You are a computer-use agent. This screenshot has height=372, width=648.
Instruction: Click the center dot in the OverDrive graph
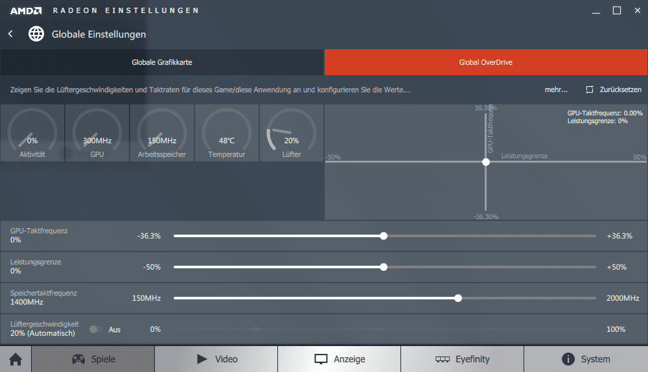(486, 162)
